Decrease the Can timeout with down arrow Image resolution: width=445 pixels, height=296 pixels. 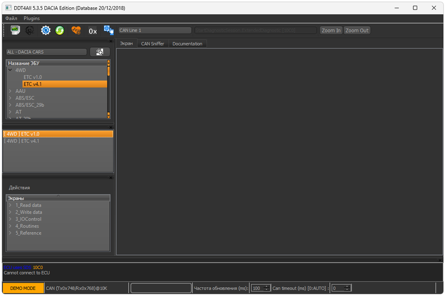[x=347, y=290]
